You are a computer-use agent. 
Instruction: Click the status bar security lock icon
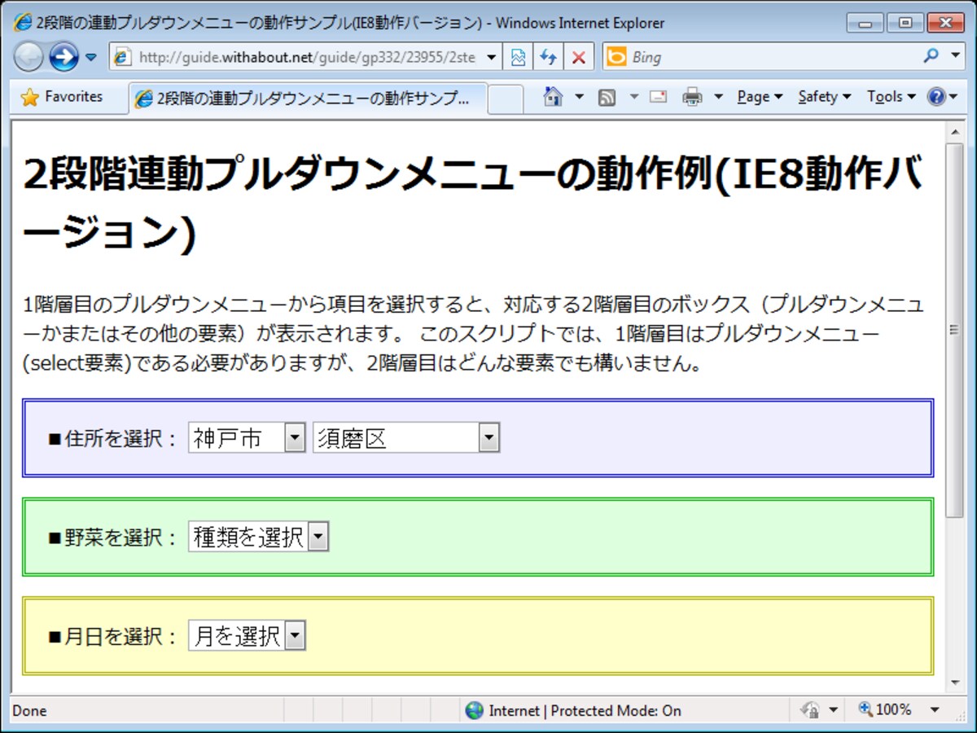click(x=809, y=710)
